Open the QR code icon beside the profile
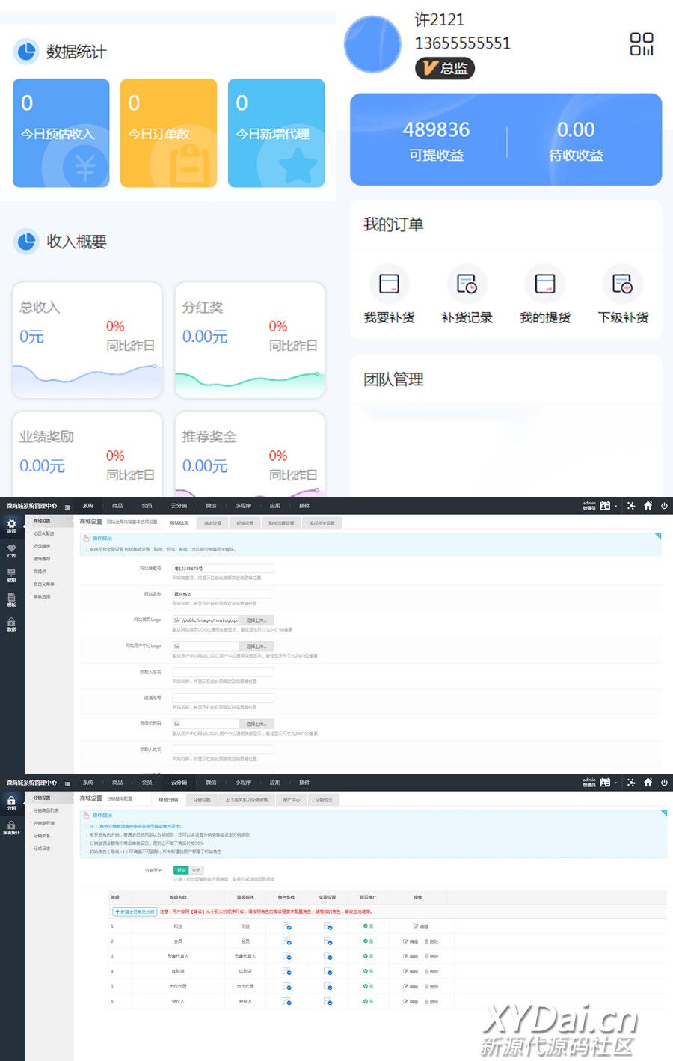 coord(641,44)
